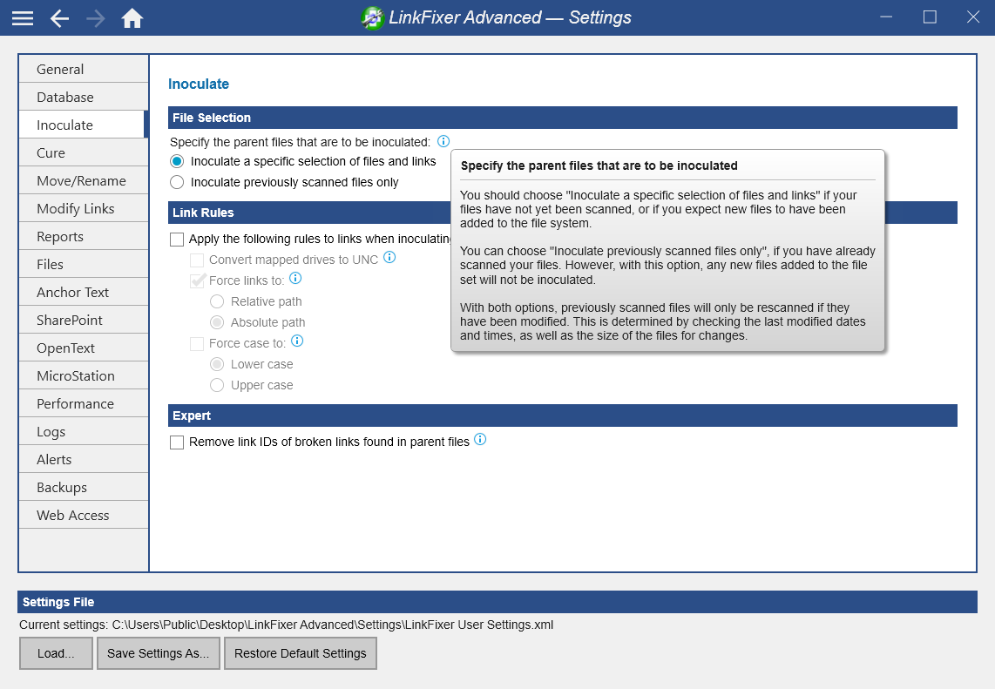Enable Remove link IDs of broken links
The width and height of the screenshot is (995, 689).
pyautogui.click(x=177, y=442)
